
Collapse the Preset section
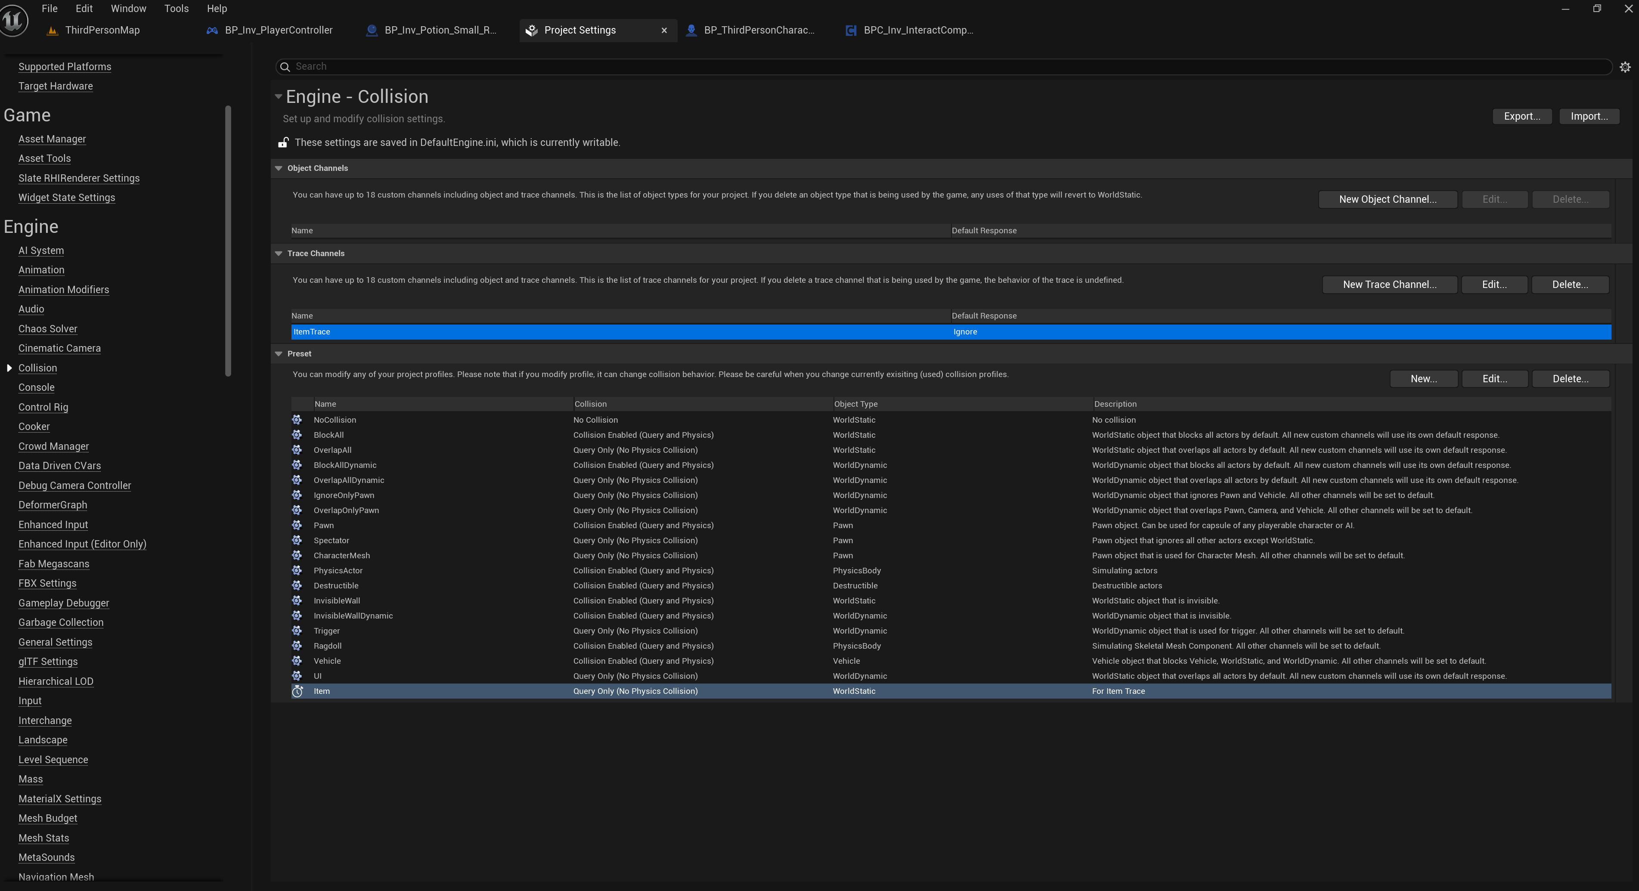pyautogui.click(x=279, y=354)
